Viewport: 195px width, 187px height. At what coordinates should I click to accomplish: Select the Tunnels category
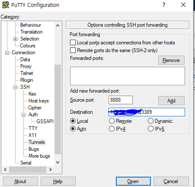pos(37,142)
